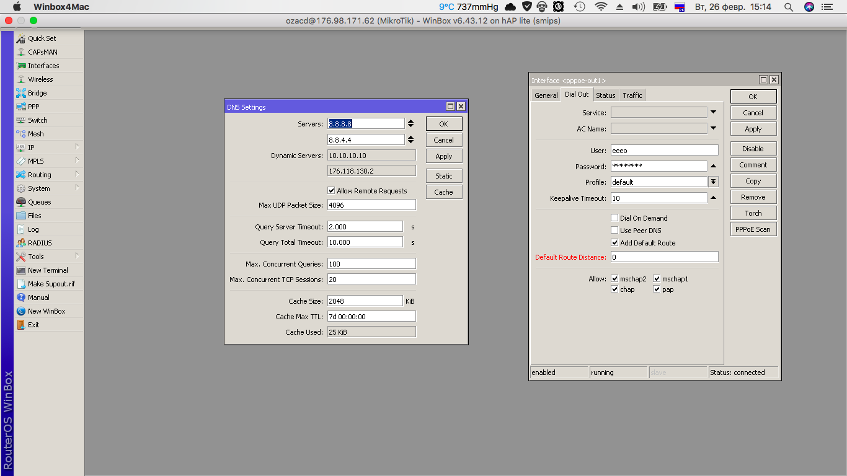Click OK in DNS Settings

coord(444,124)
